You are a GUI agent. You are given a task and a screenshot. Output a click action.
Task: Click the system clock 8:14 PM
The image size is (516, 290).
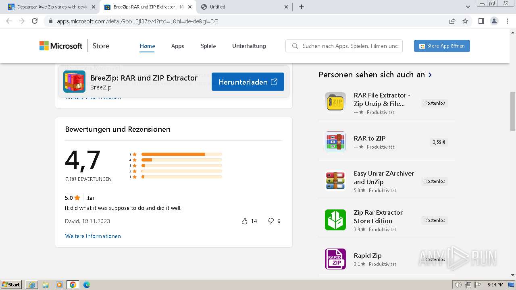point(495,285)
